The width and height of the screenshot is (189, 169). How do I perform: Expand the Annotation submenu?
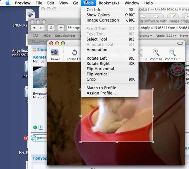point(110,50)
